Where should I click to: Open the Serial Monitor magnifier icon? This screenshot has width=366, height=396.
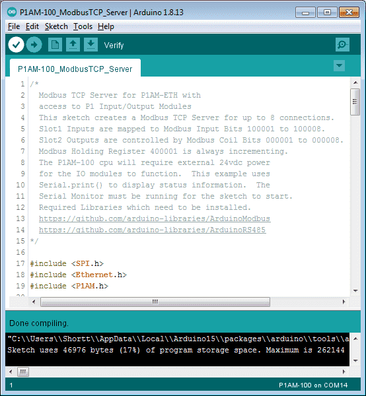(x=342, y=45)
